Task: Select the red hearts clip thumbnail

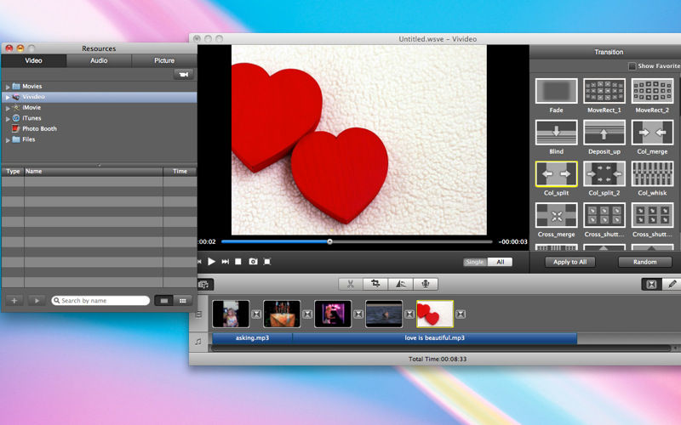Action: 435,314
